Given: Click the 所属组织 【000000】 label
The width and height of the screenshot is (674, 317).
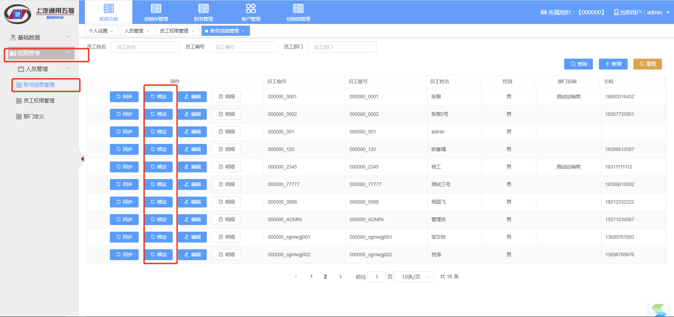Looking at the screenshot, I should coord(576,13).
